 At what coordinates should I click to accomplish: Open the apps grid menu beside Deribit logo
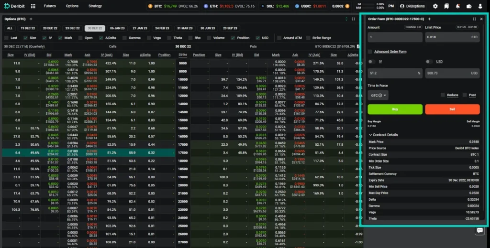[x=33, y=6]
